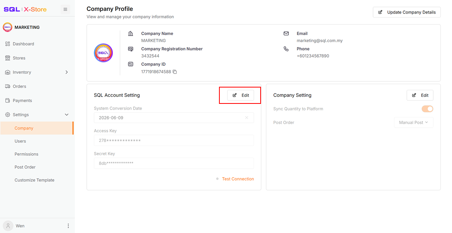Edit the SQL Account Setting

pos(240,95)
